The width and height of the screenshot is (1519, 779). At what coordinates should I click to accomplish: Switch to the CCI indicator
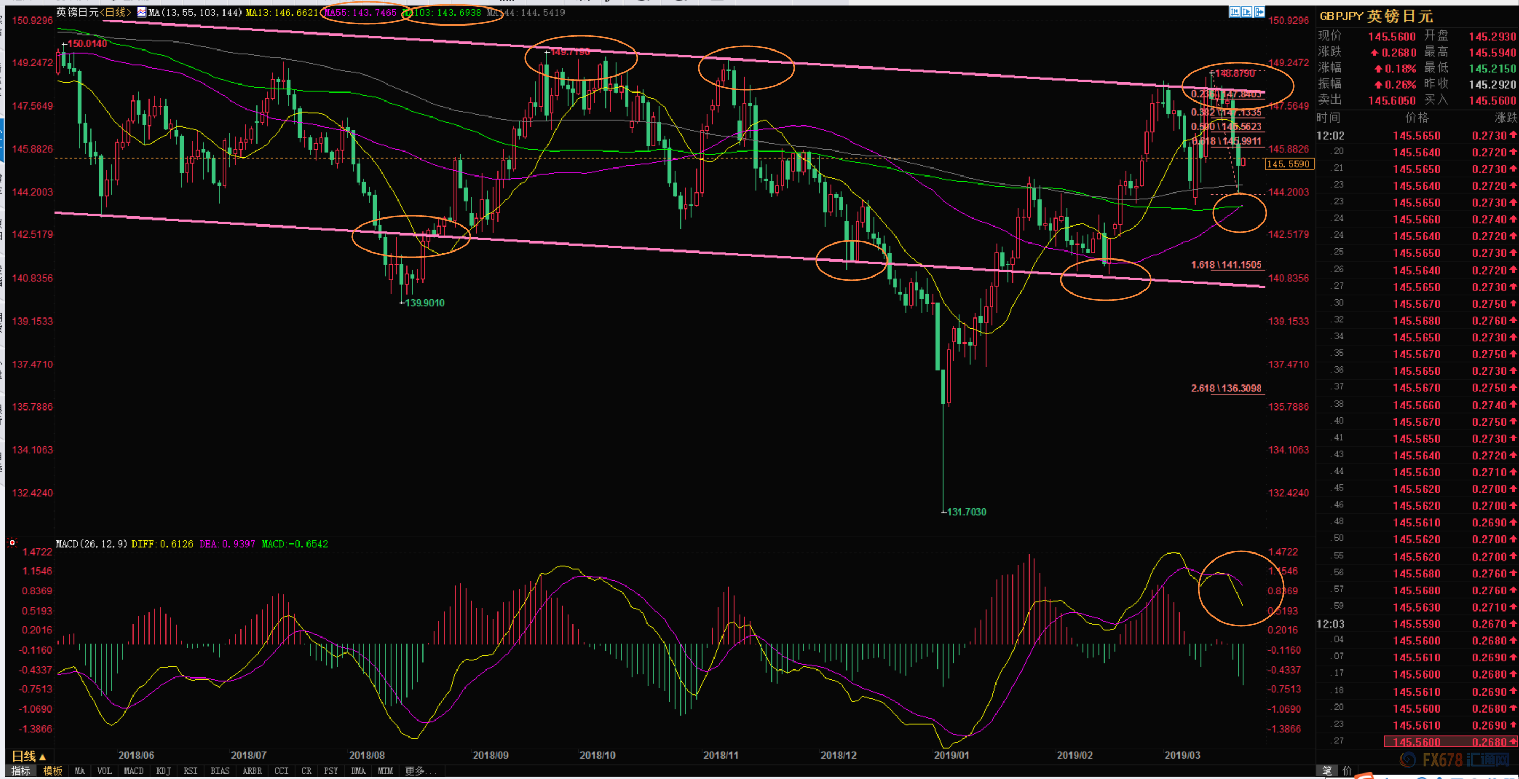tap(282, 770)
